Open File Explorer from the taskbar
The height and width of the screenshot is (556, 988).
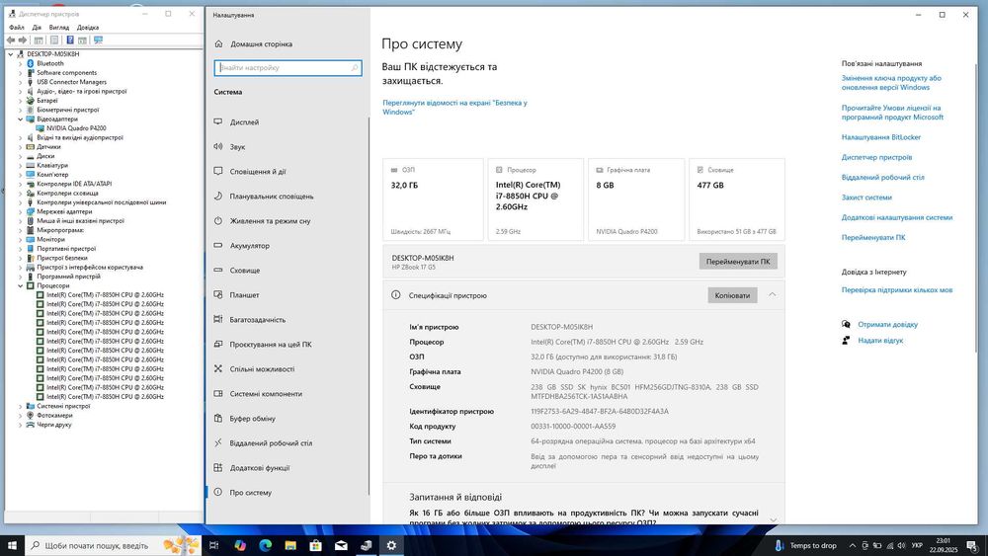pyautogui.click(x=290, y=545)
